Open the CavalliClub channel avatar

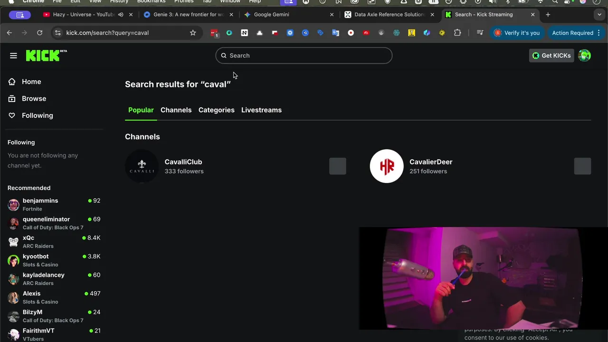pyautogui.click(x=142, y=166)
